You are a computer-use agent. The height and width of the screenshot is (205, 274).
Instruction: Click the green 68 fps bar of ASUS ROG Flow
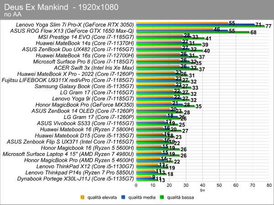coord(193,32)
